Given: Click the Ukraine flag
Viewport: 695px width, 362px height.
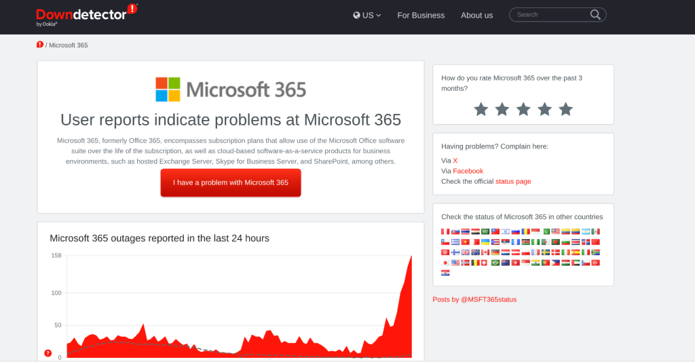Looking at the screenshot, I should click(485, 242).
